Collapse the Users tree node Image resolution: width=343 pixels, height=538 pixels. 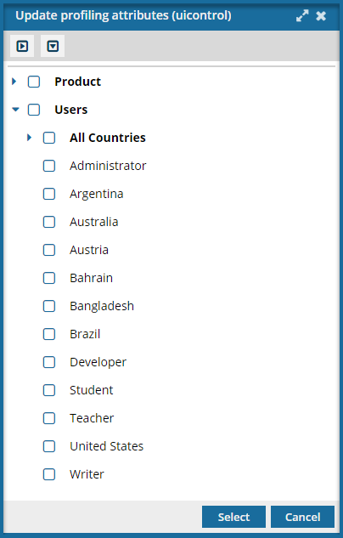pyautogui.click(x=15, y=110)
